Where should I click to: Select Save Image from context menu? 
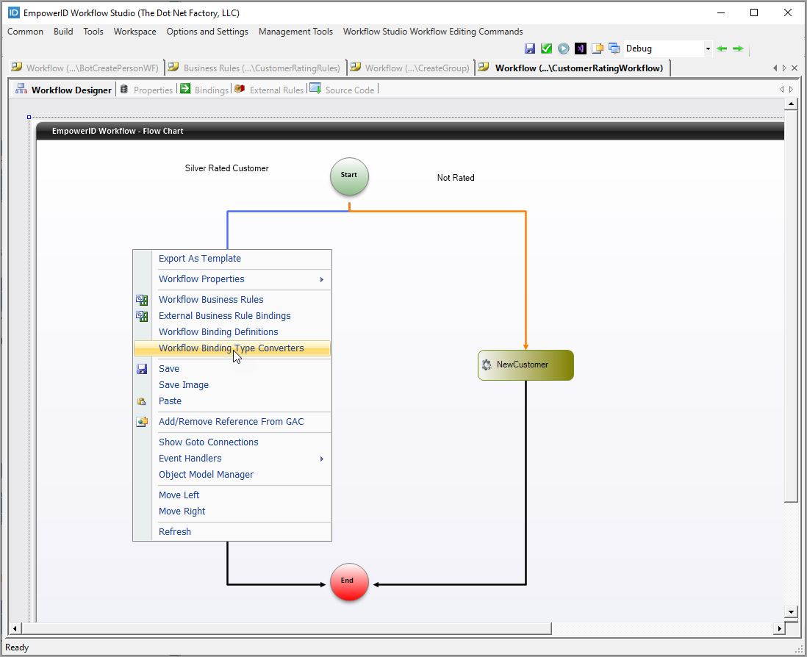coord(184,385)
